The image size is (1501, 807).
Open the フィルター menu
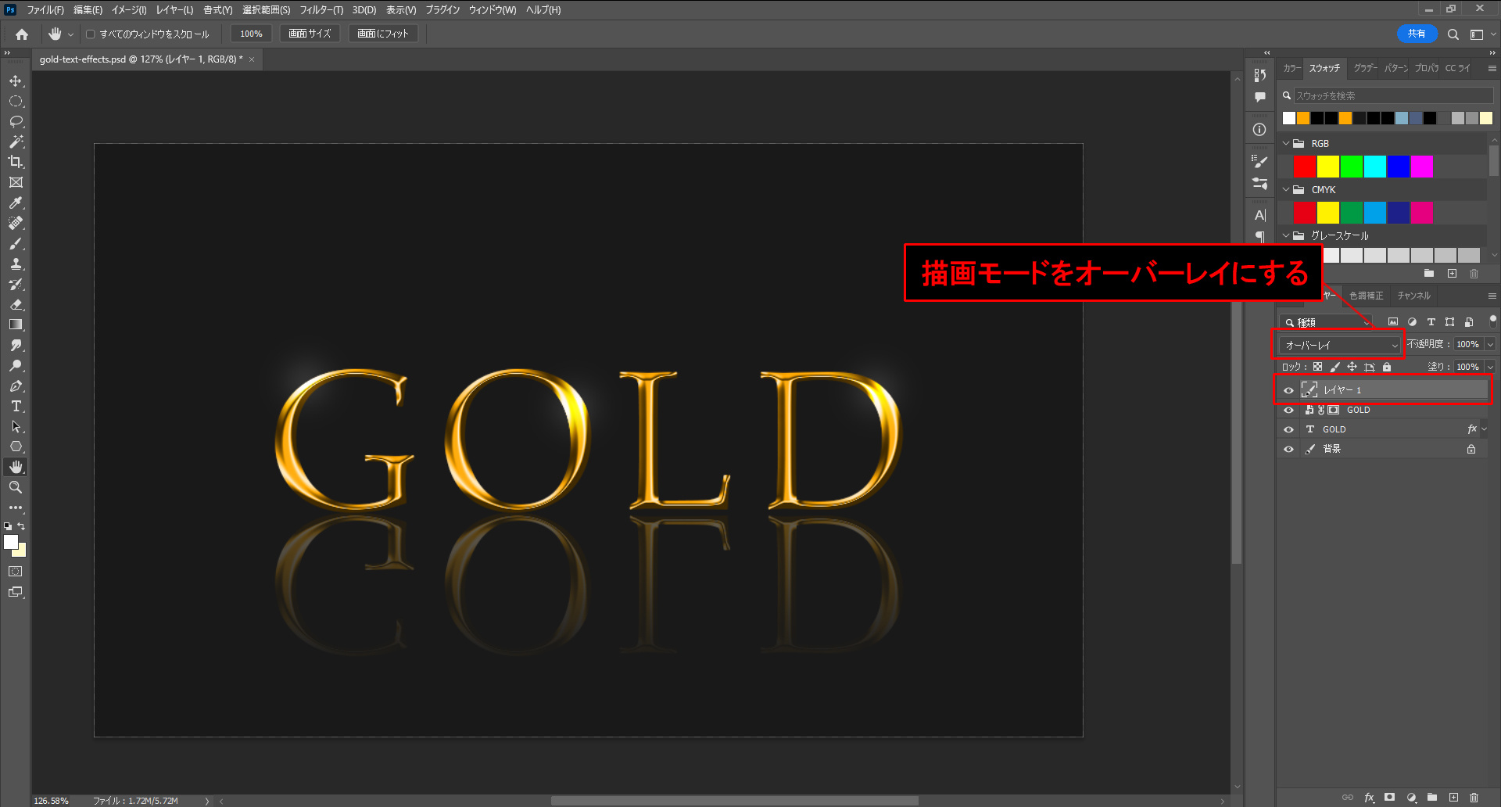coord(321,10)
